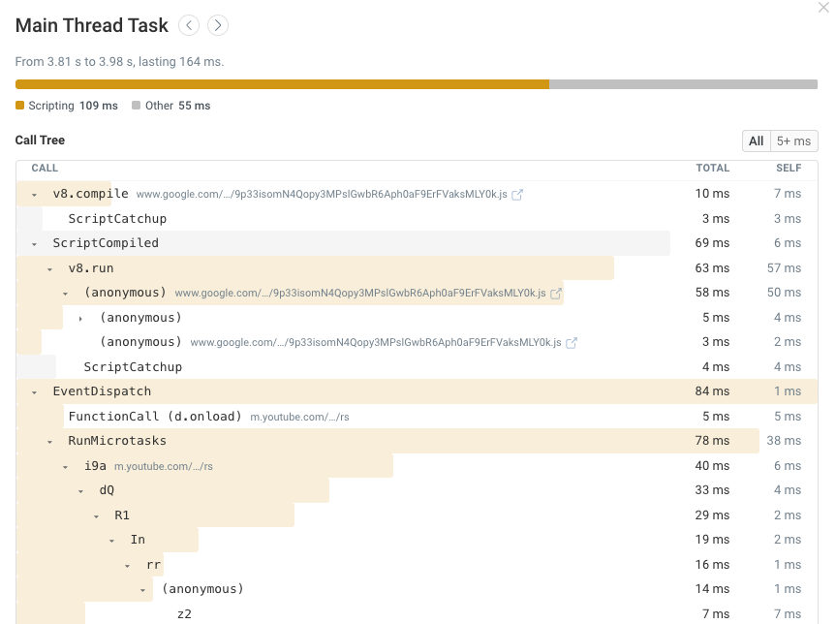Click the Call Tree section heading
This screenshot has height=624, width=836.
pos(40,140)
